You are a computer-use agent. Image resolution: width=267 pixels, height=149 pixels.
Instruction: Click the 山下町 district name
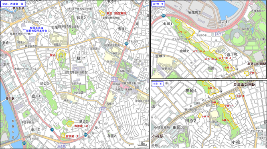pos(232,54)
